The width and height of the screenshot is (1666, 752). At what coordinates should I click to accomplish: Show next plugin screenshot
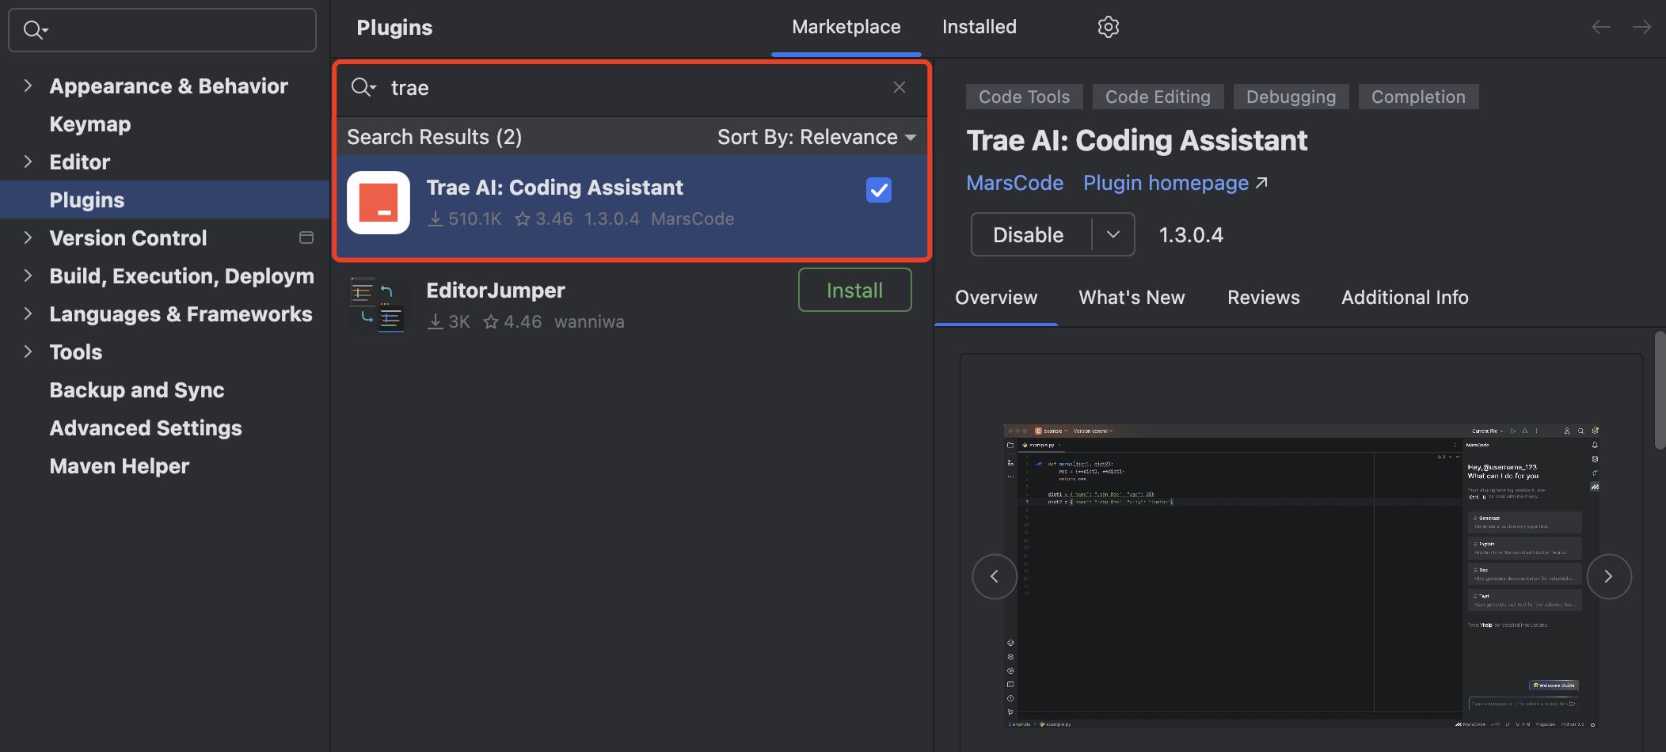tap(1608, 576)
